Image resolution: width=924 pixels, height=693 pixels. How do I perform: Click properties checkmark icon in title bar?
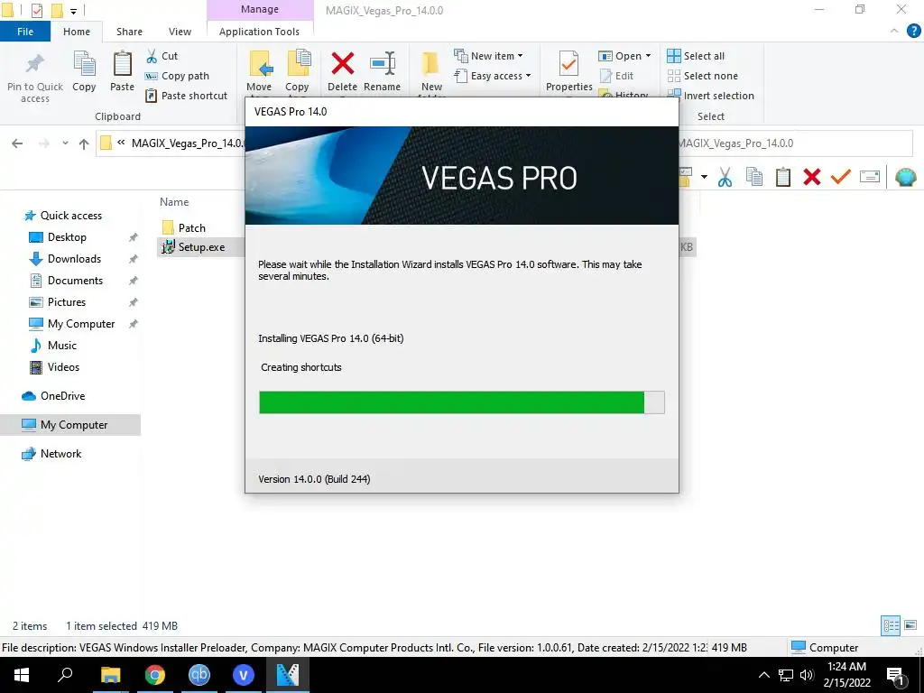[36, 10]
